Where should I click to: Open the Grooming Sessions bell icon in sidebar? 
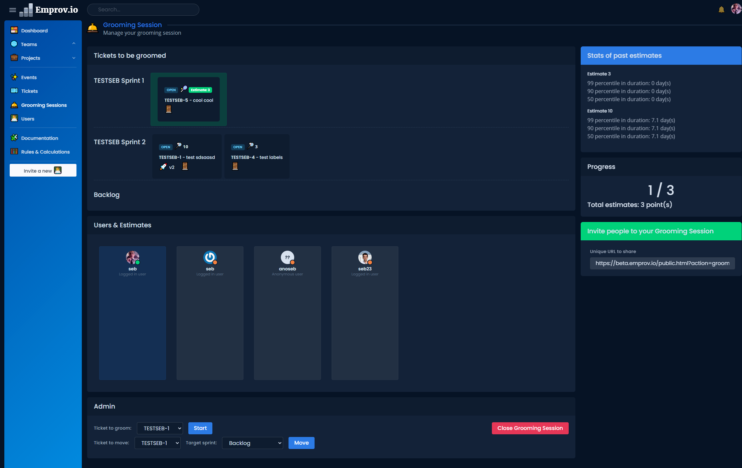tap(14, 105)
